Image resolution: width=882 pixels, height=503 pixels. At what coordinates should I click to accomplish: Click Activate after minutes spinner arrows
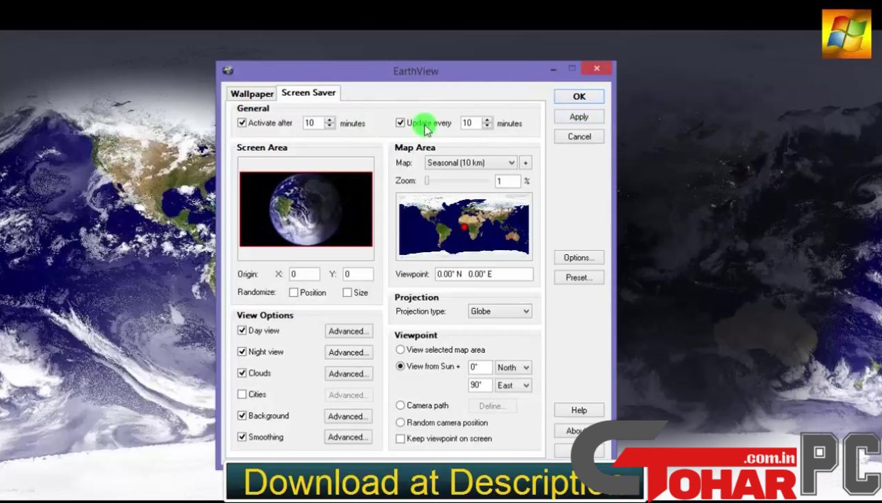pos(329,123)
